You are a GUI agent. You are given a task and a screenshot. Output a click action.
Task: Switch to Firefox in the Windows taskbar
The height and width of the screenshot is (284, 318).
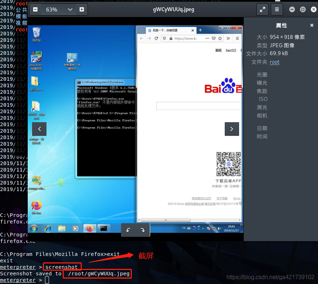tap(90, 228)
